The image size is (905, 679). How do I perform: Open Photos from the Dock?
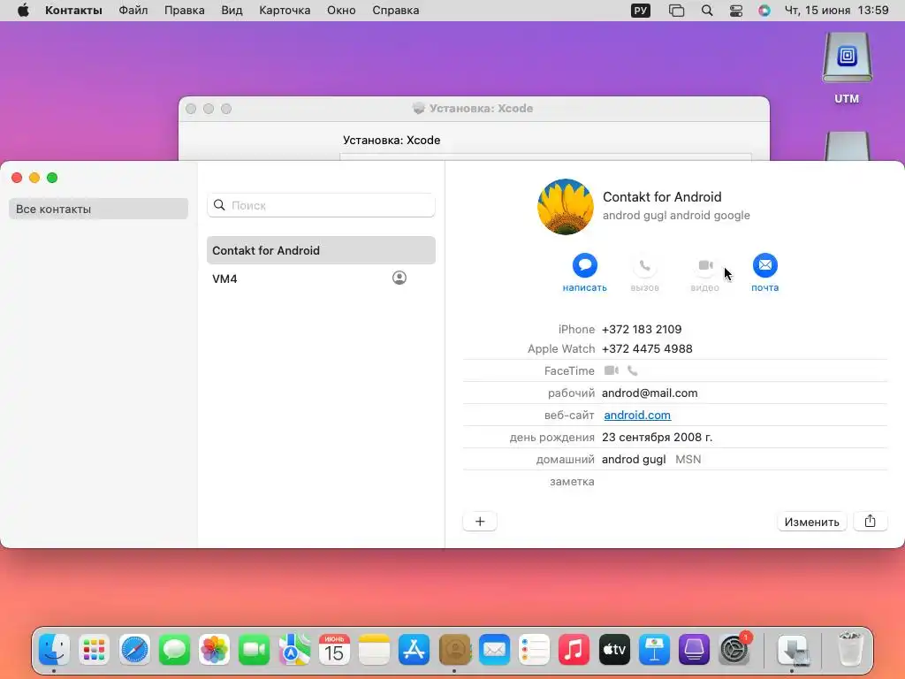coord(214,650)
